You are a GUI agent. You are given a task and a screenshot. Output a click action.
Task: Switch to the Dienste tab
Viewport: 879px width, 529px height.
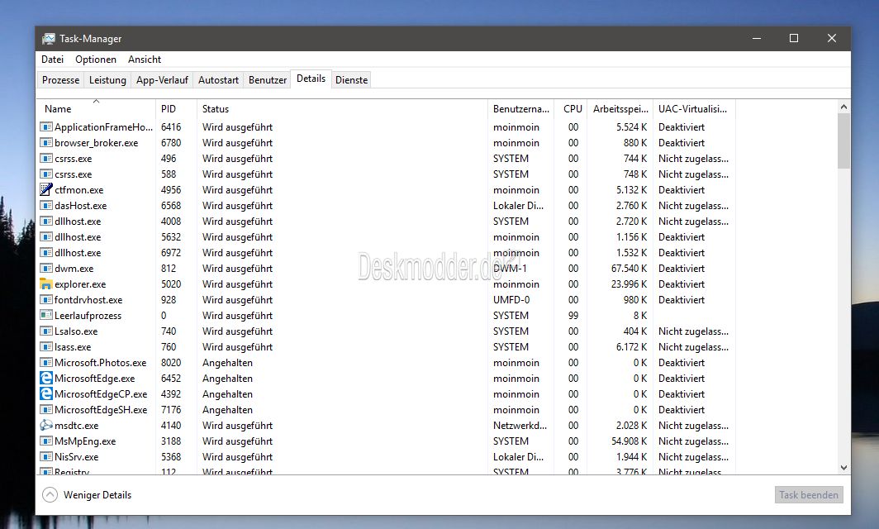(351, 80)
